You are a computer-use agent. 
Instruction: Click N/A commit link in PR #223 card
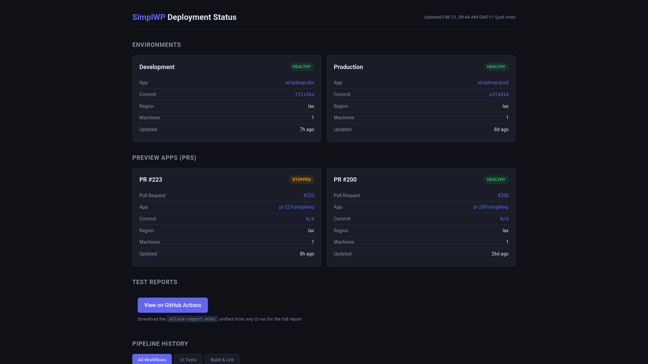310,219
